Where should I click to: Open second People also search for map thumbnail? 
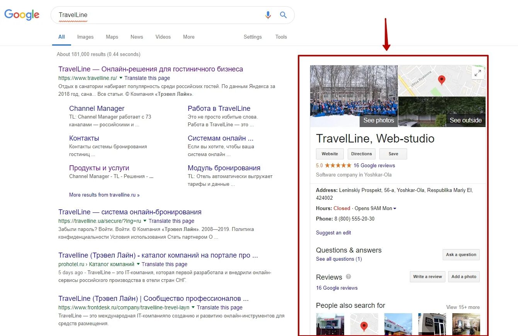click(364, 324)
